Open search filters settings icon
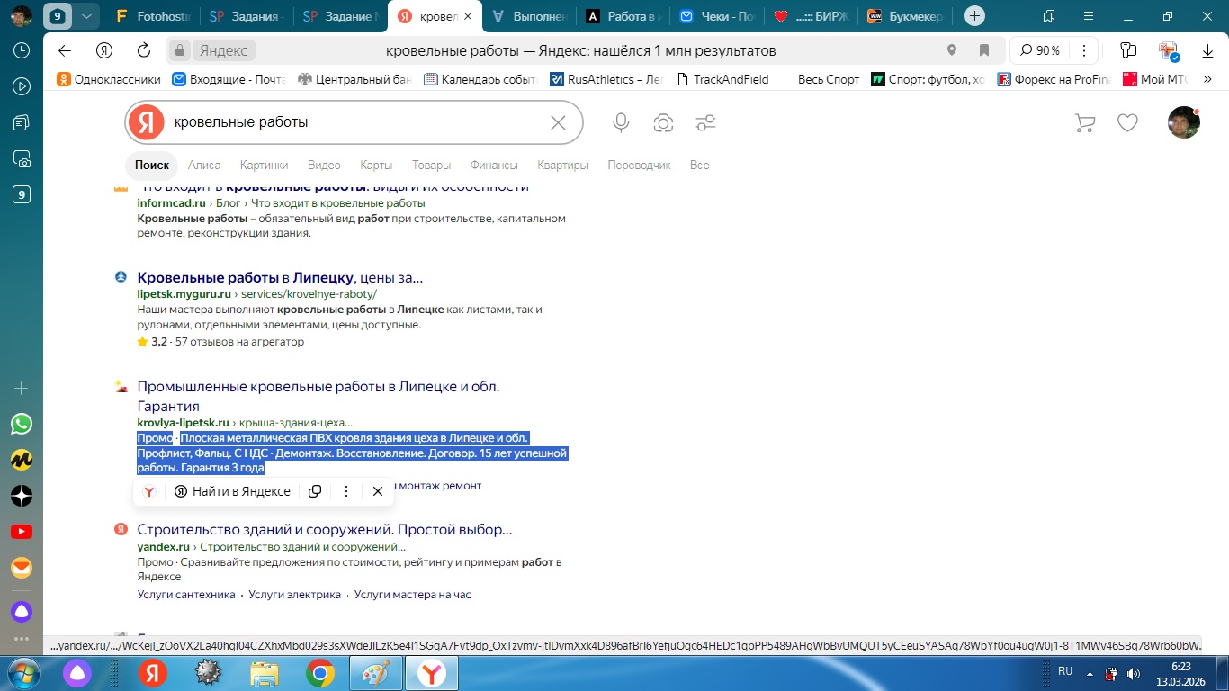 coord(705,123)
